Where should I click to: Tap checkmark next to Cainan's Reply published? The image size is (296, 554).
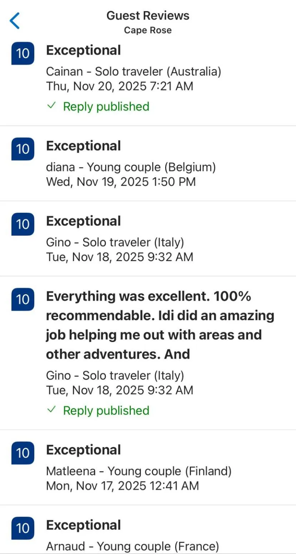[51, 106]
